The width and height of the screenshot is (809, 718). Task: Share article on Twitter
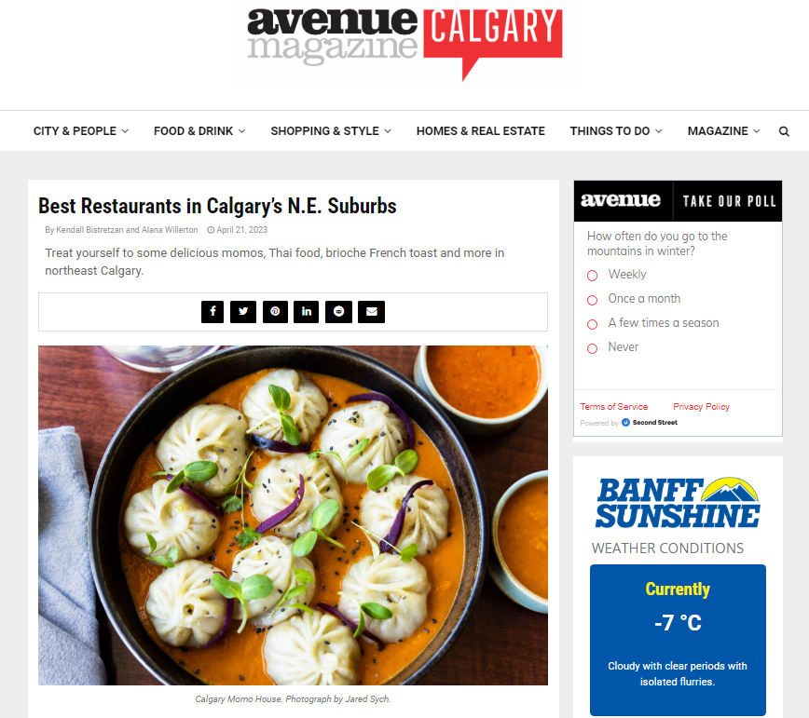pos(243,312)
